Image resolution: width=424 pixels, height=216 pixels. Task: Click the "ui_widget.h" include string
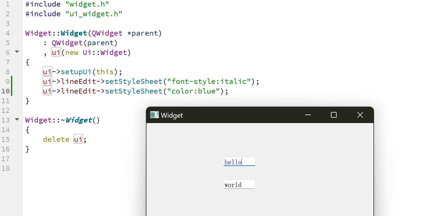[x=94, y=14]
